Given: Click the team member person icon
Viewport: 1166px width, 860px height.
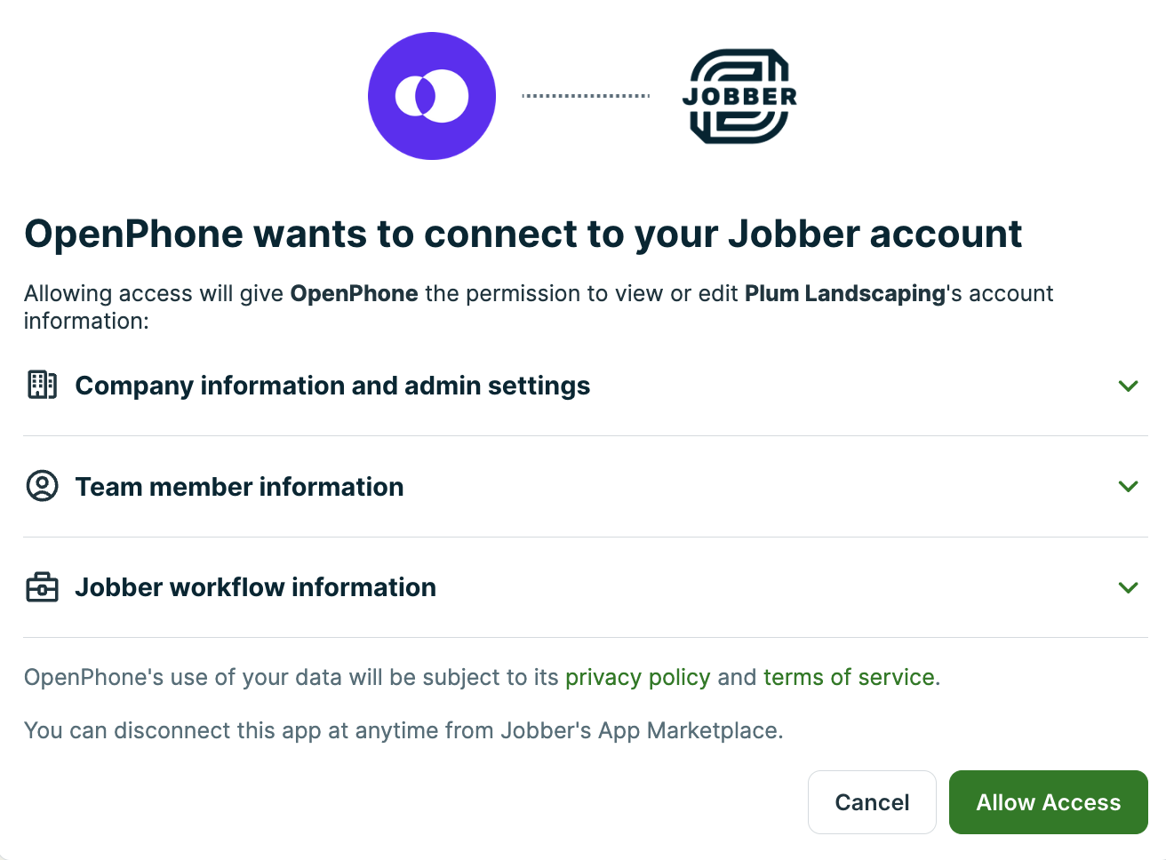Looking at the screenshot, I should pyautogui.click(x=42, y=486).
